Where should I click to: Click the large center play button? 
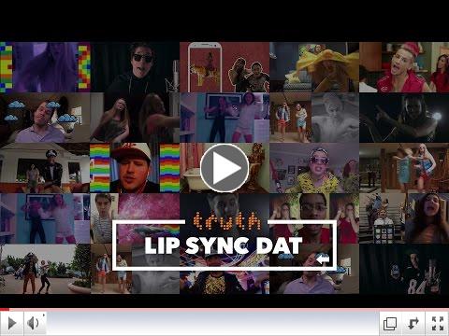(224, 168)
